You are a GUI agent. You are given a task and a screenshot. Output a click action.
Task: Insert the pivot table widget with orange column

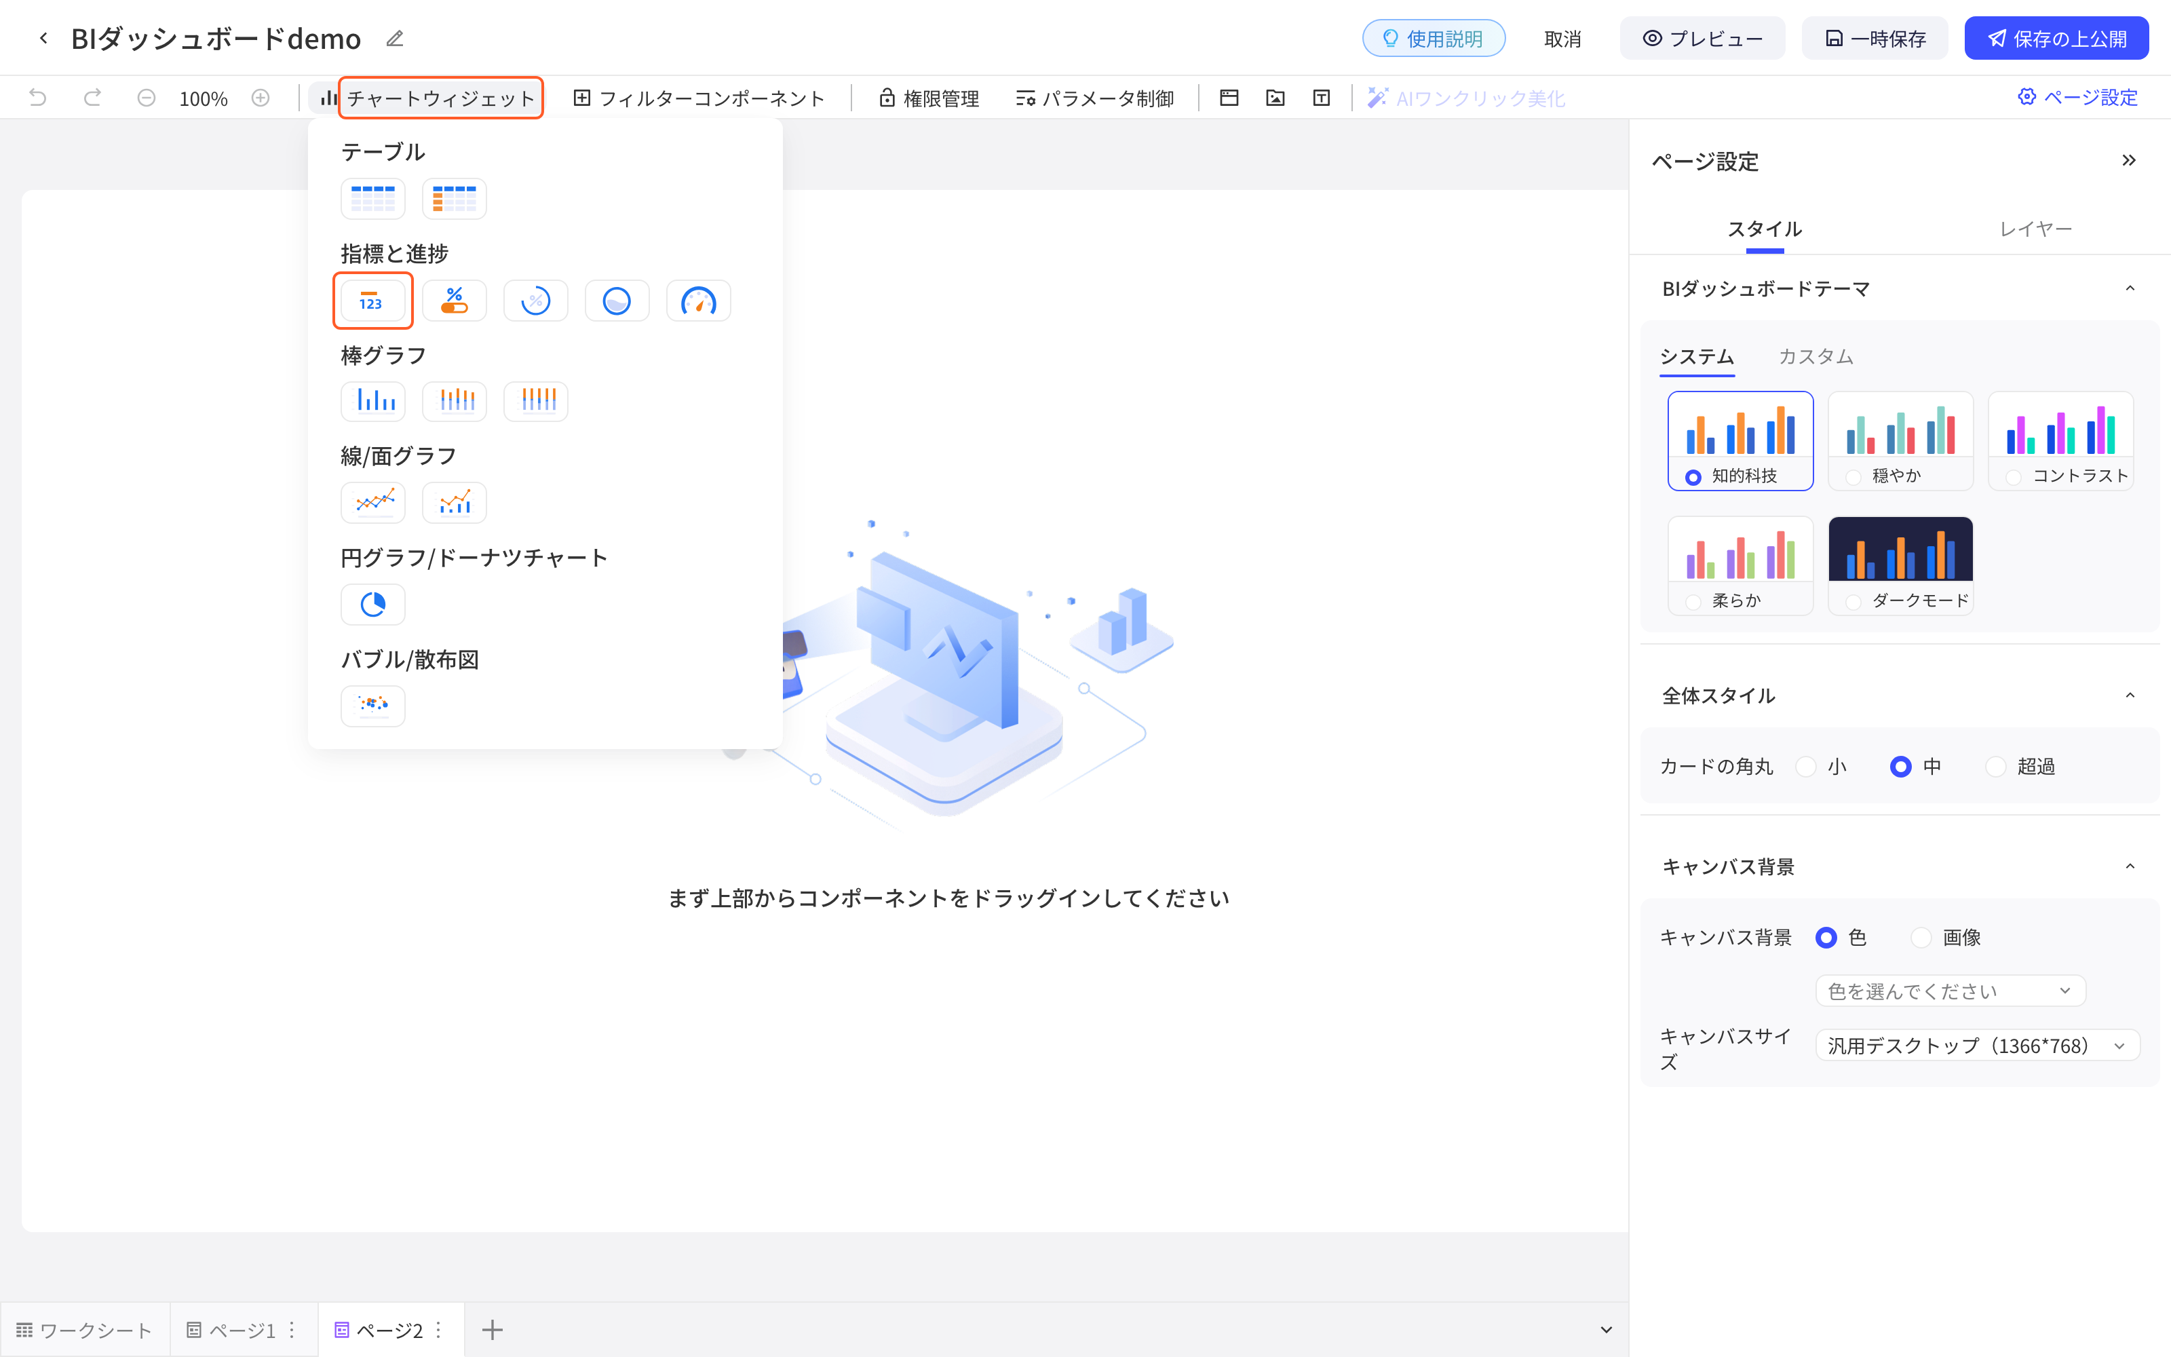tap(454, 198)
